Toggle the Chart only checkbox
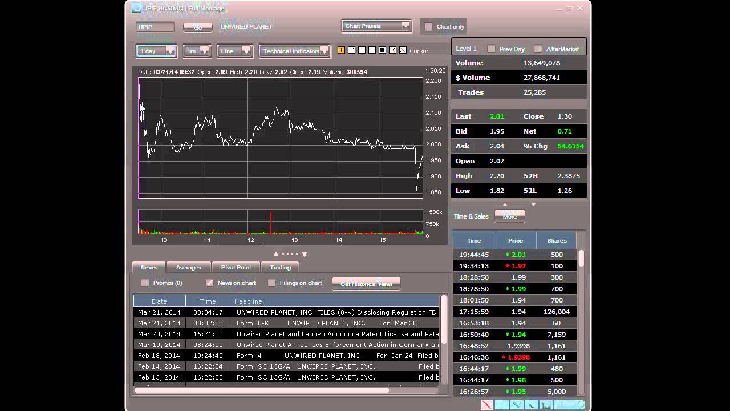 pyautogui.click(x=428, y=26)
